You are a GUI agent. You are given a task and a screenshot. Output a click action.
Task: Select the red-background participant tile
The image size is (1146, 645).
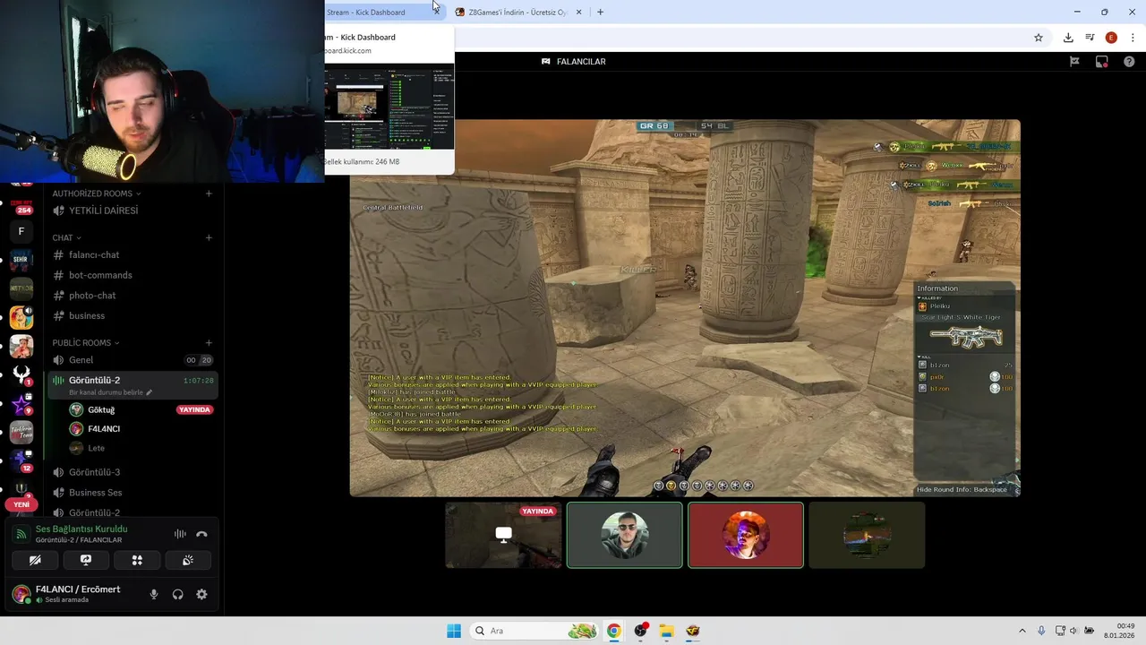coord(746,535)
